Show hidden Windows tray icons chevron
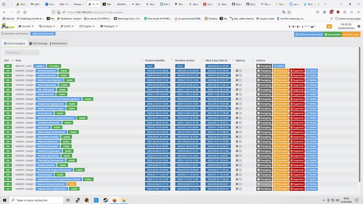 (x=324, y=200)
